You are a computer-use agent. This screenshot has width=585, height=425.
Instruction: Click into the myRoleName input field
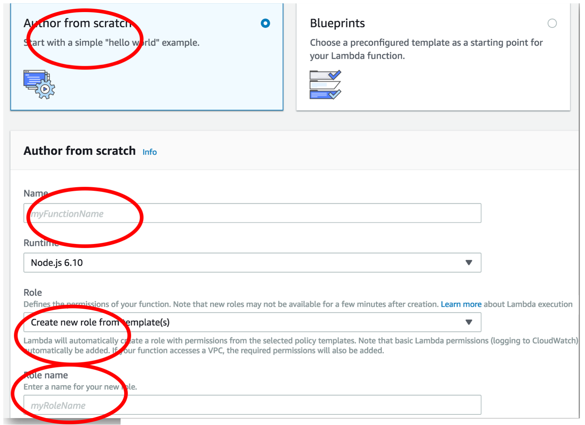point(252,405)
